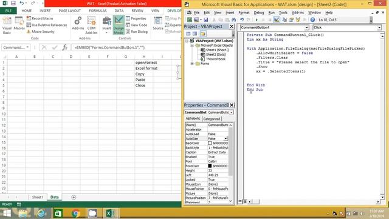Collapse Microsoft Excel Objects folder
This screenshot has height=219, width=389.
click(192, 46)
